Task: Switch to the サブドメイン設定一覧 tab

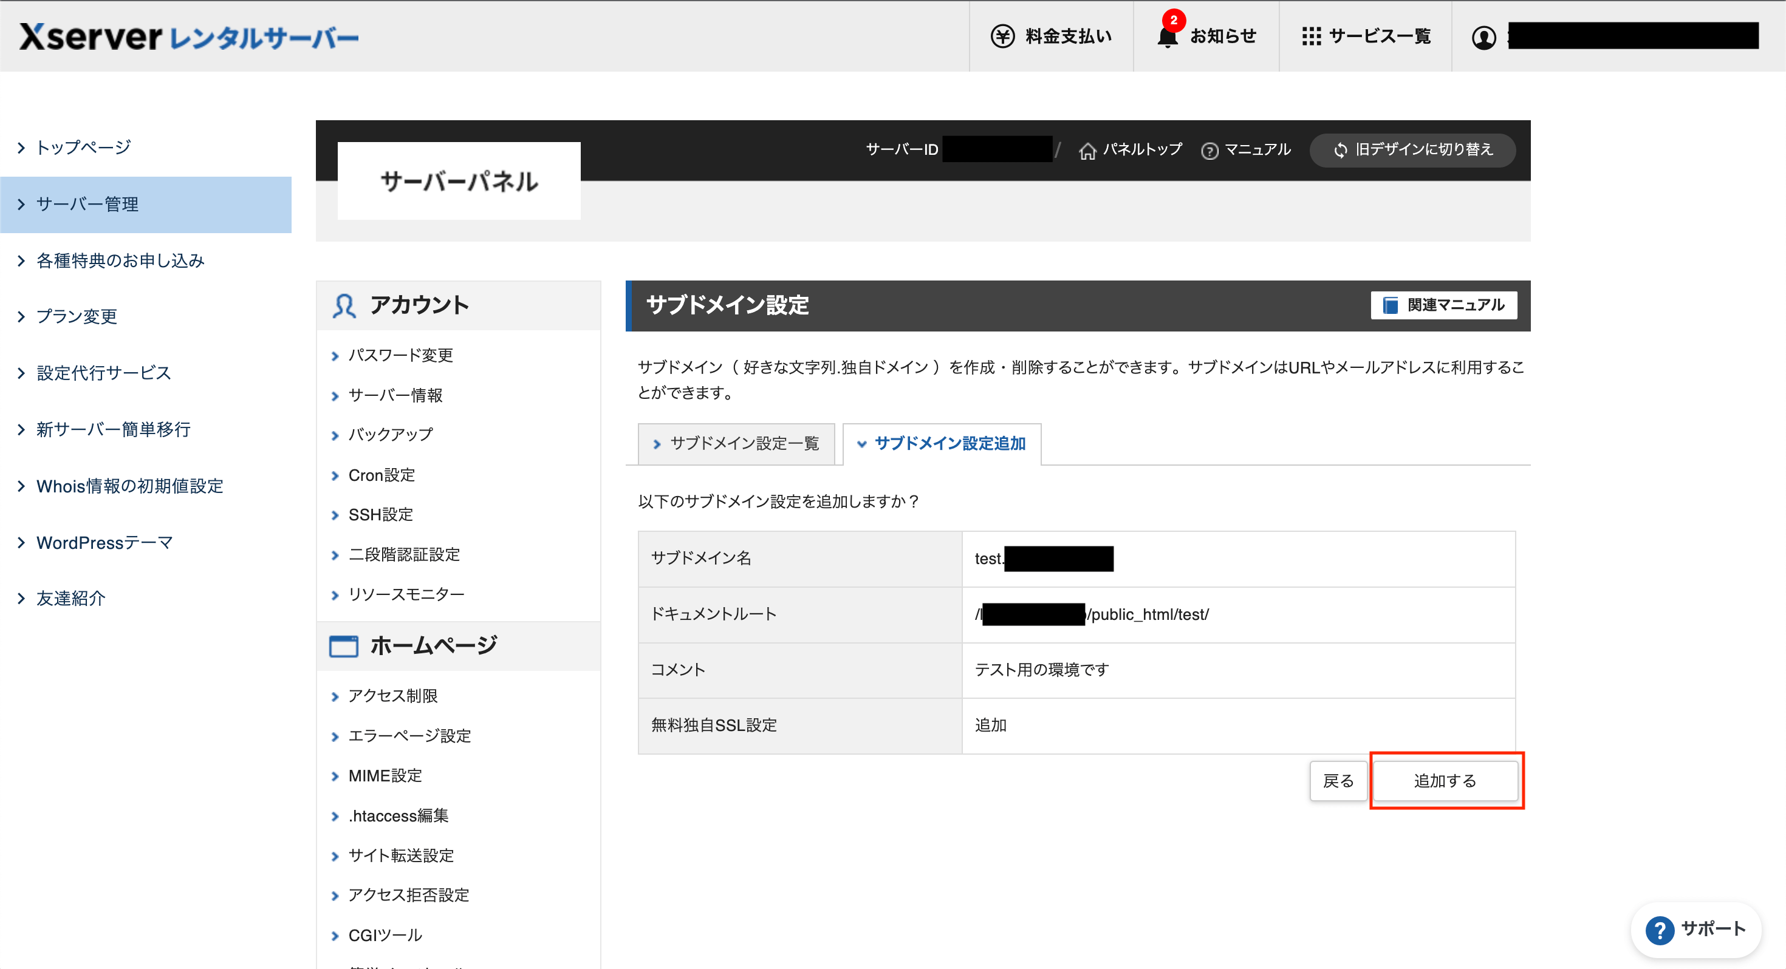Action: (737, 444)
